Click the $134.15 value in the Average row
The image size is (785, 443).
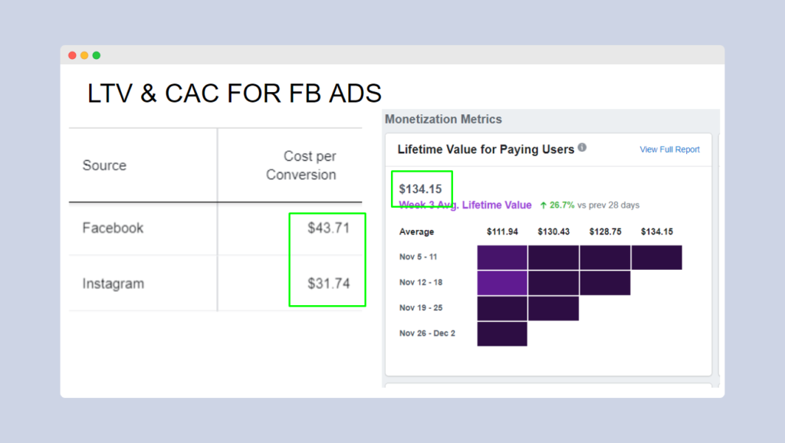(657, 231)
